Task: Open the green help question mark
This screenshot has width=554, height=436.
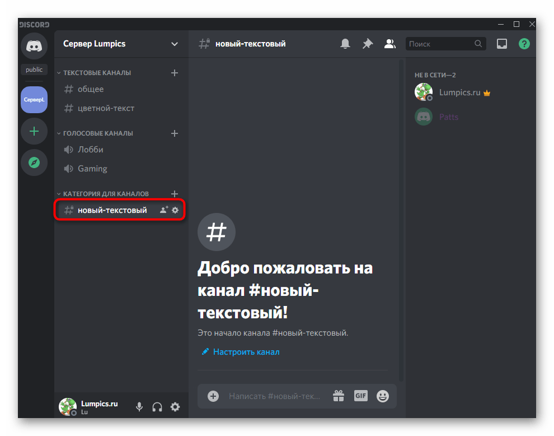Action: [524, 44]
